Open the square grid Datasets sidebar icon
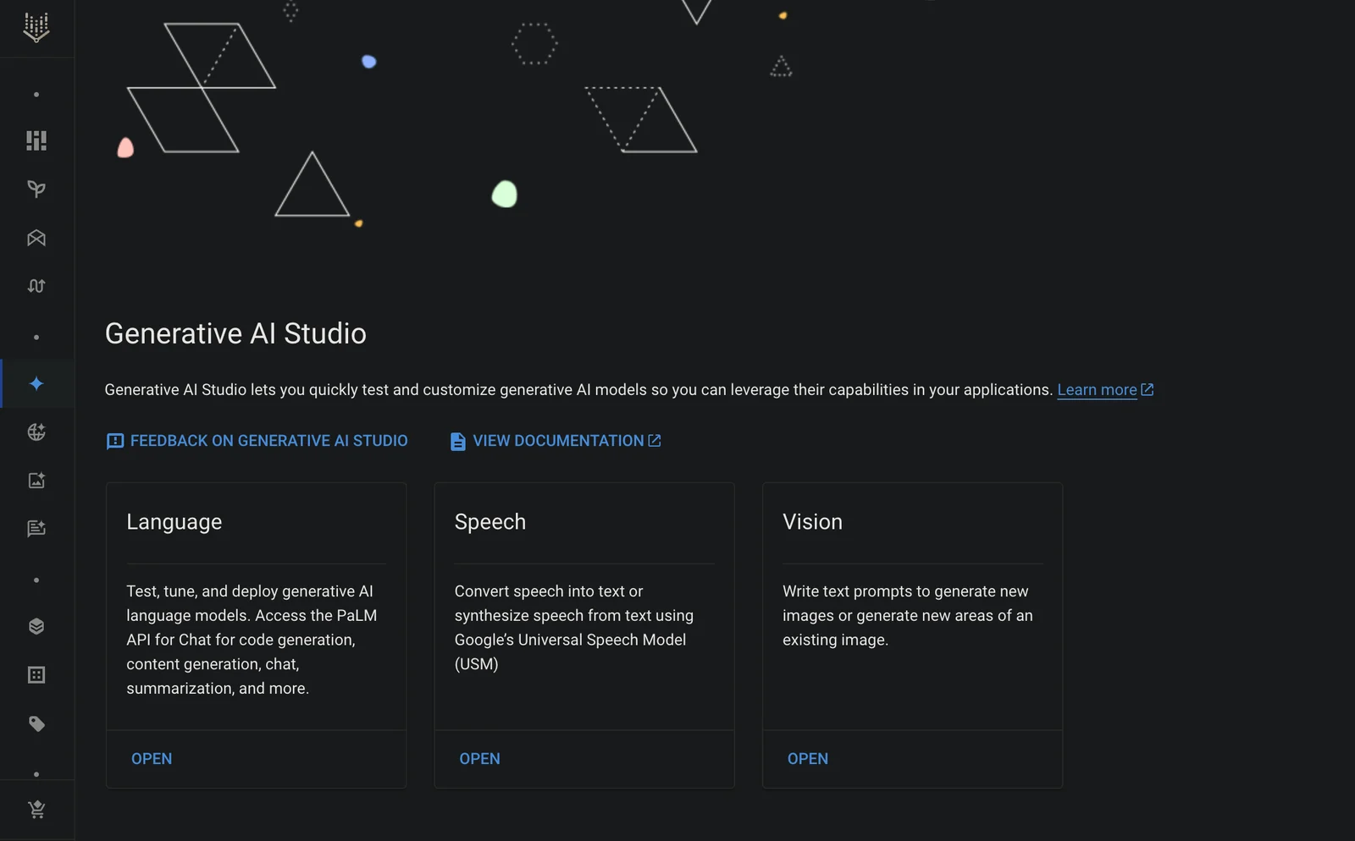 point(36,675)
